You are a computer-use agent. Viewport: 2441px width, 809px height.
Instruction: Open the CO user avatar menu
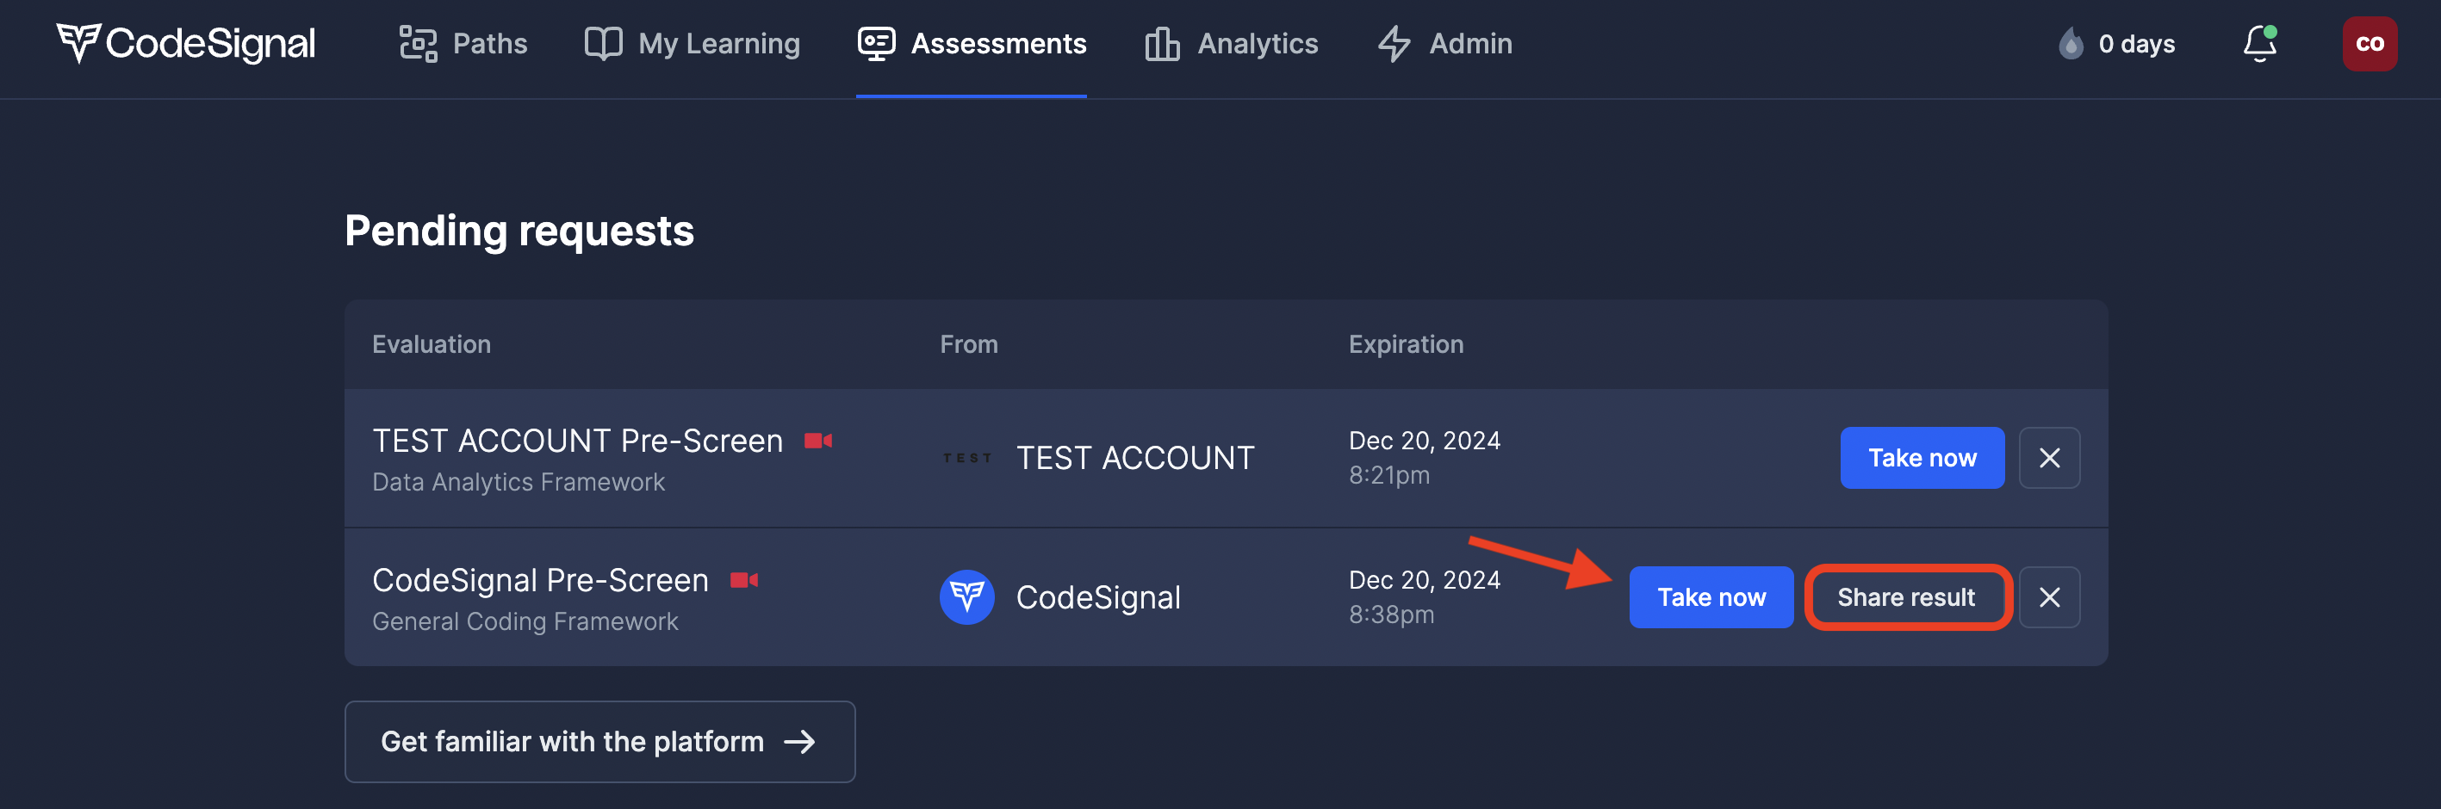(2369, 44)
